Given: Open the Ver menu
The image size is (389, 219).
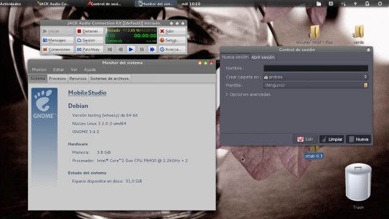Looking at the screenshot, I should (74, 70).
